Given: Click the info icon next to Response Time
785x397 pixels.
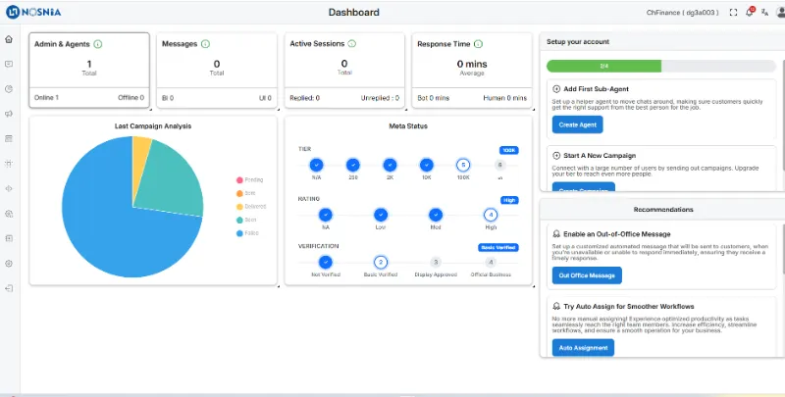Looking at the screenshot, I should pyautogui.click(x=478, y=44).
